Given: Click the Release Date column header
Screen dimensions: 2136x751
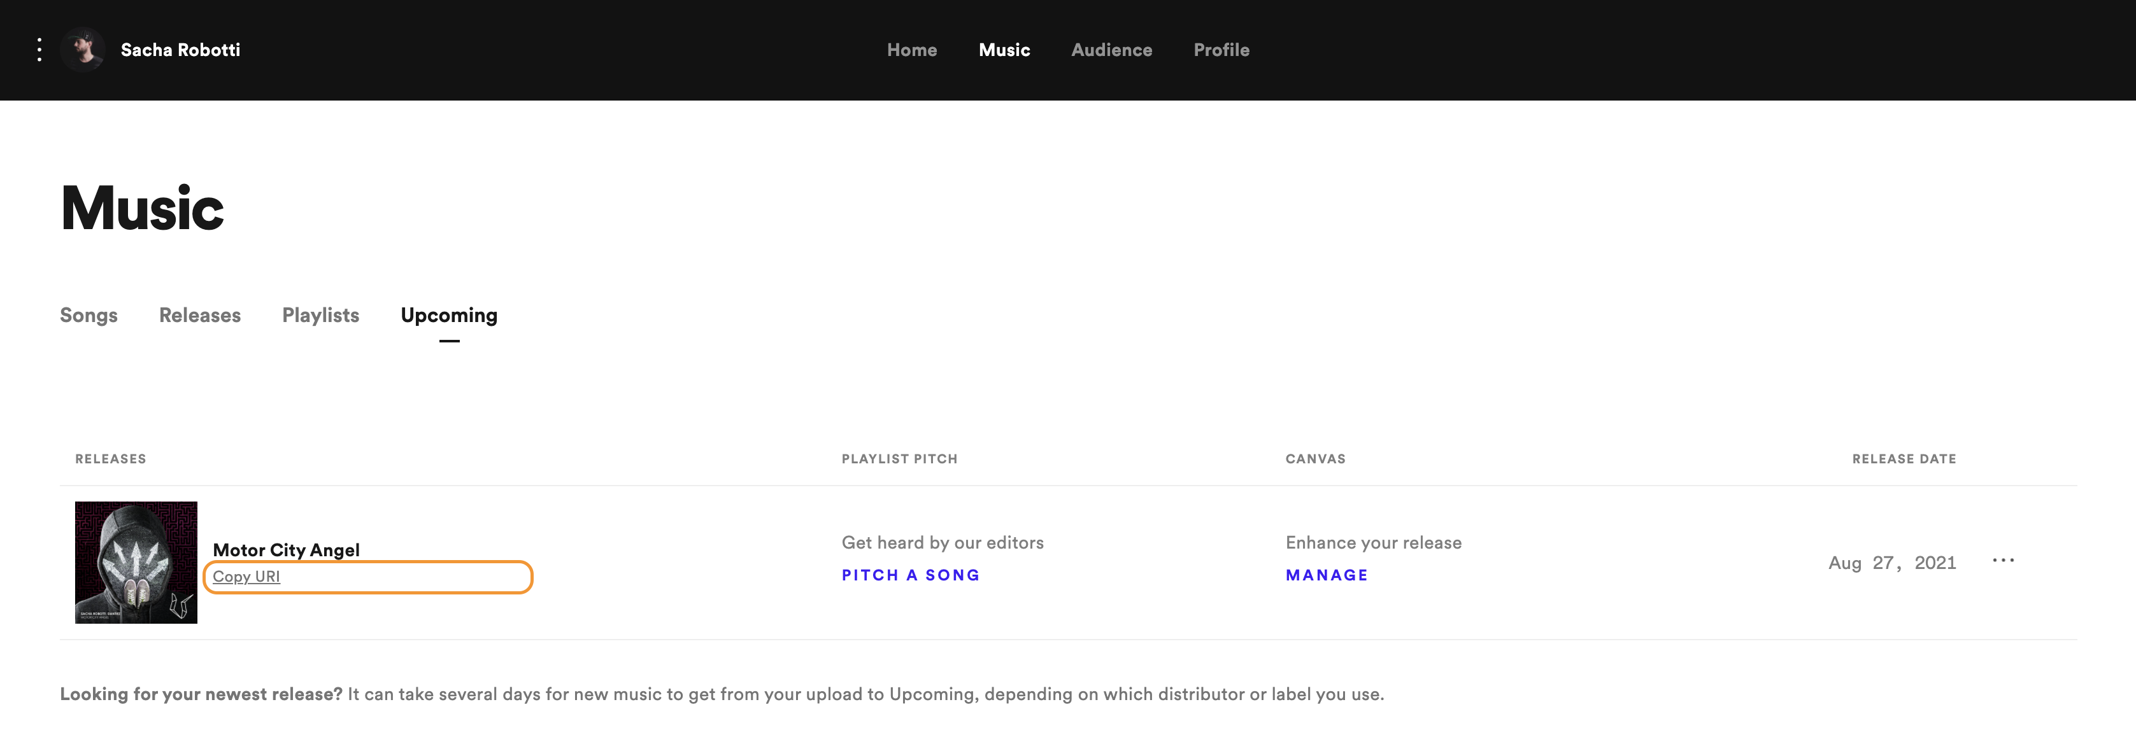Looking at the screenshot, I should pos(1904,458).
